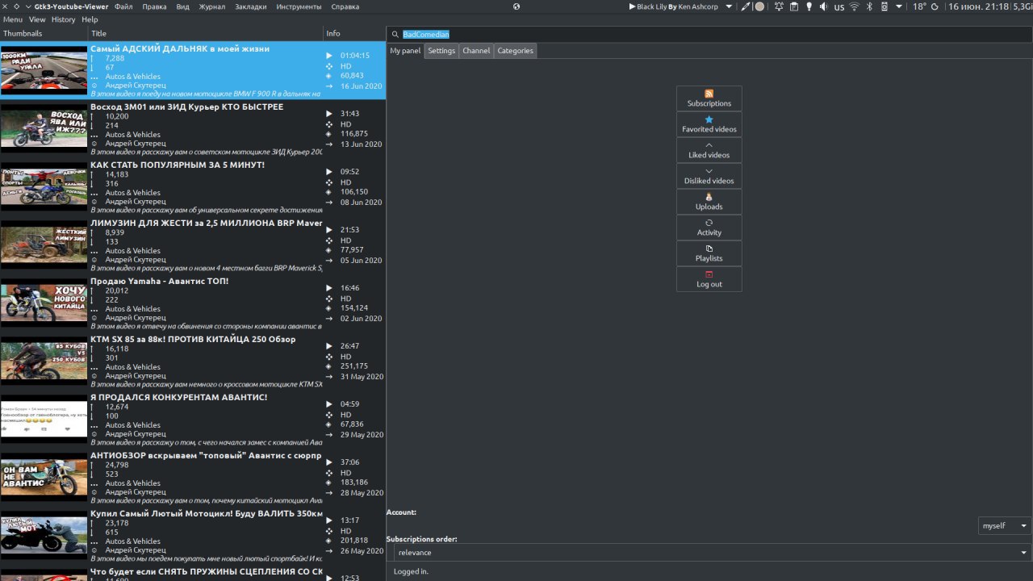1033x581 pixels.
Task: Click thumbnail of Восход 3М01 video
Action: coord(44,128)
